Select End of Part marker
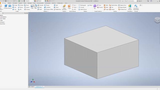This screenshot has height=90, width=160. click(x=2, y=24)
